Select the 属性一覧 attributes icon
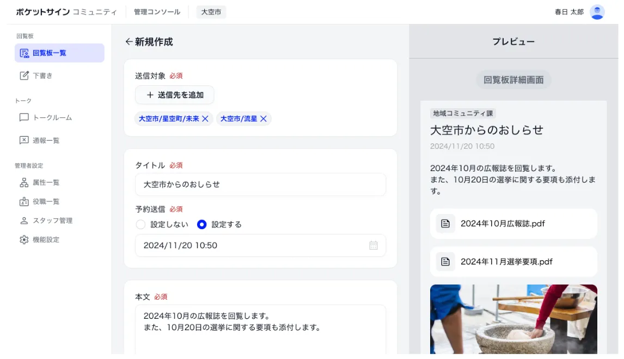The height and width of the screenshot is (359, 624). 24,182
